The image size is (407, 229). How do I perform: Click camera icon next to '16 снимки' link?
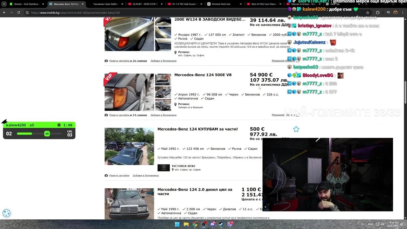[x=106, y=61]
